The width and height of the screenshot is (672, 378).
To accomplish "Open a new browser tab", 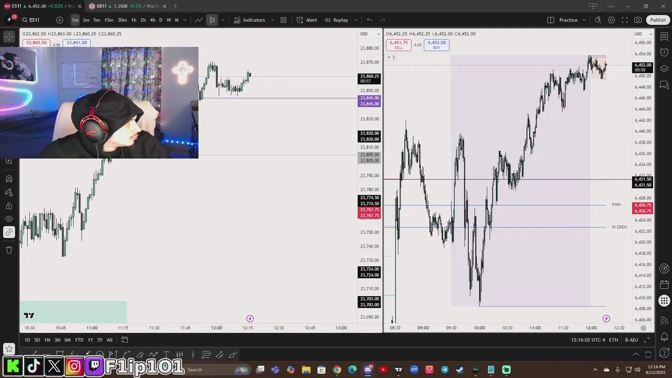I will tap(175, 6).
